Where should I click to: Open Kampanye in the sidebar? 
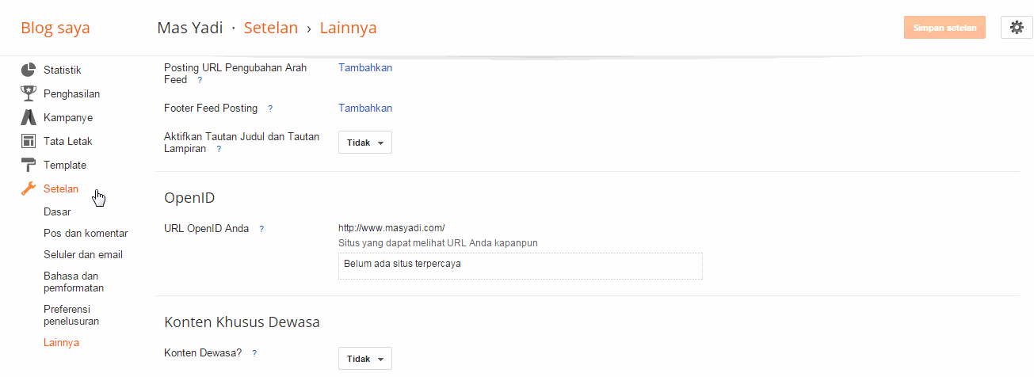click(68, 117)
